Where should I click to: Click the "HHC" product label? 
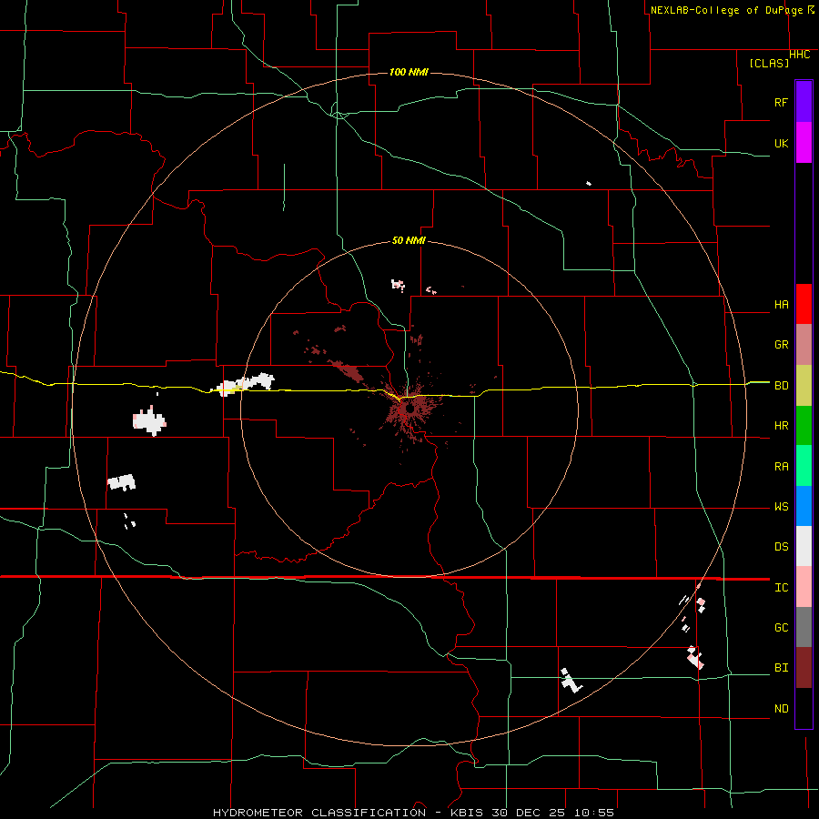tap(800, 55)
